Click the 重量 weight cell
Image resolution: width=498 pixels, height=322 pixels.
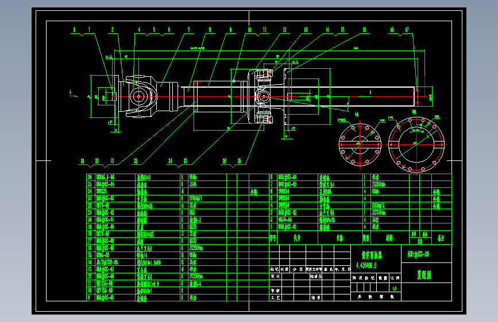click(383, 278)
